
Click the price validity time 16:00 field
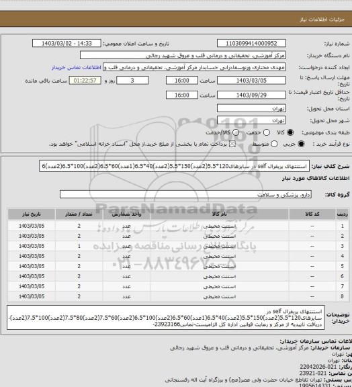click(182, 95)
